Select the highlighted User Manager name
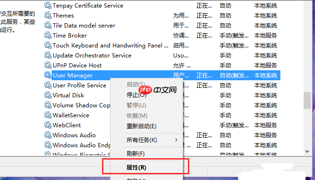315x180 pixels. [73, 76]
